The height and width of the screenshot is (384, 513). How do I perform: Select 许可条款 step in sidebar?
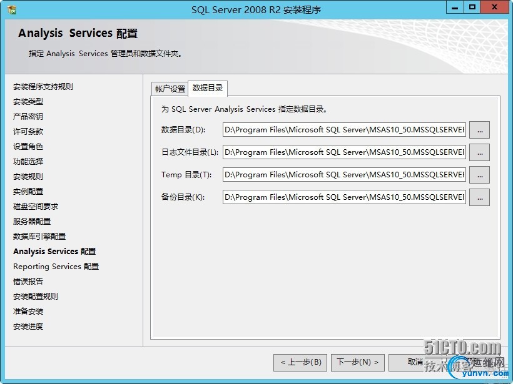pyautogui.click(x=28, y=132)
